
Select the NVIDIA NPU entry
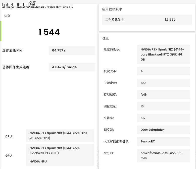(38, 161)
